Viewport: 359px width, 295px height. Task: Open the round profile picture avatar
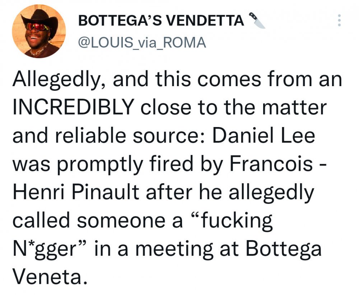(x=39, y=32)
